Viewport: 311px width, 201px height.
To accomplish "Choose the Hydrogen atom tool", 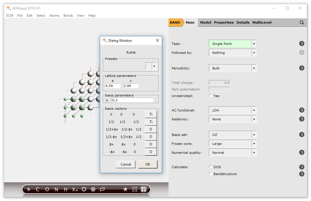I will point(65,189).
